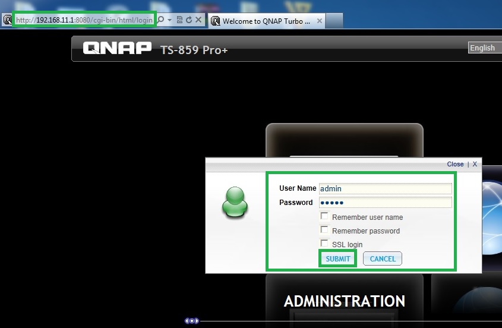Enable SSL login checkbox
502x328 pixels.
coord(324,243)
